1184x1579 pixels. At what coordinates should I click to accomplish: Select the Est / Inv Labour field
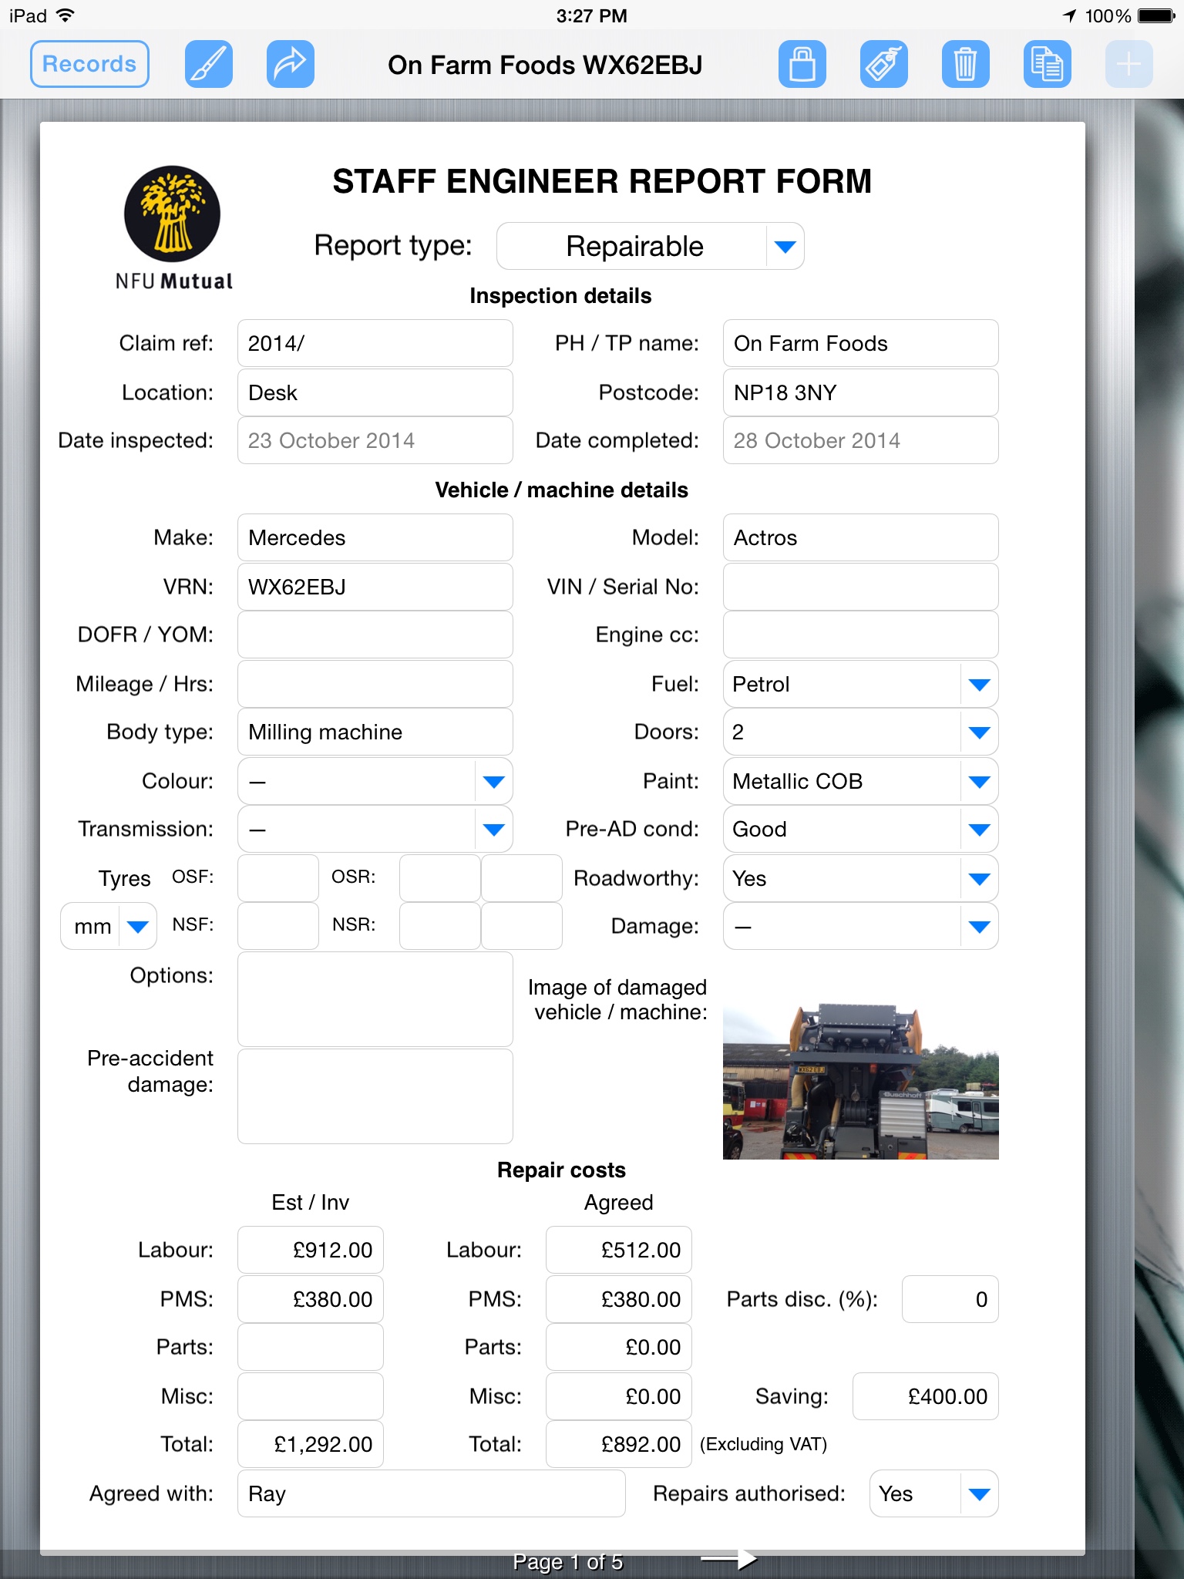(x=311, y=1250)
